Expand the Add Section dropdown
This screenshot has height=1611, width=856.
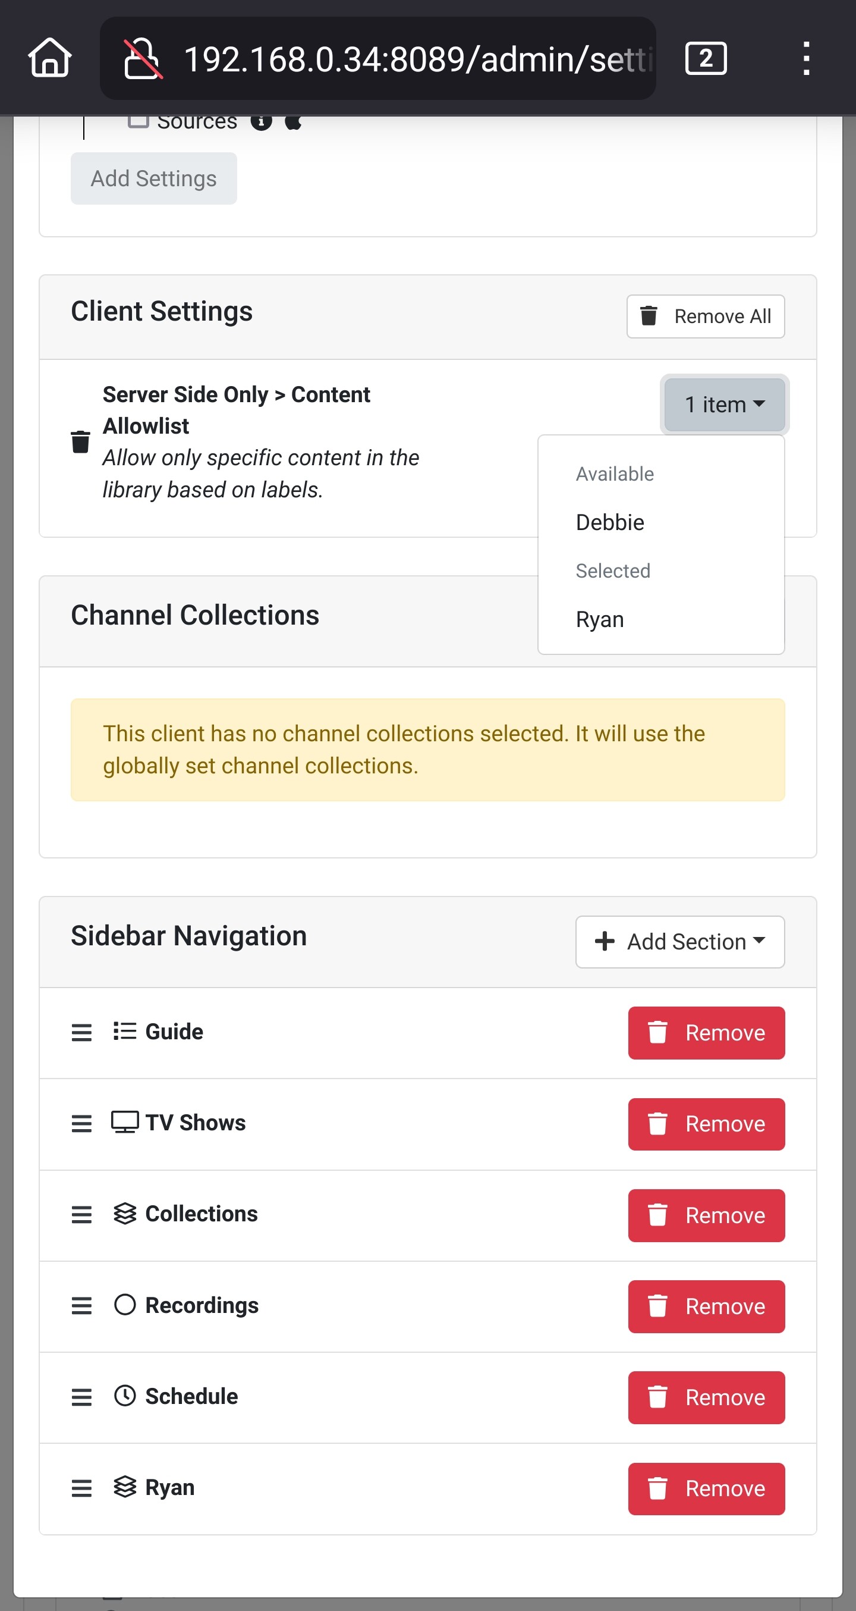[680, 941]
